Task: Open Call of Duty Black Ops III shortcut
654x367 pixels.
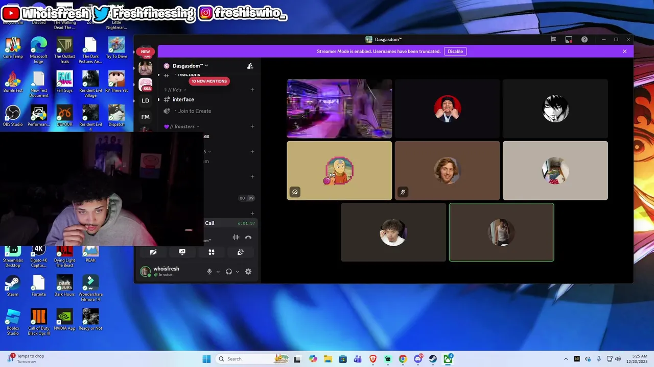Action: coord(39,323)
